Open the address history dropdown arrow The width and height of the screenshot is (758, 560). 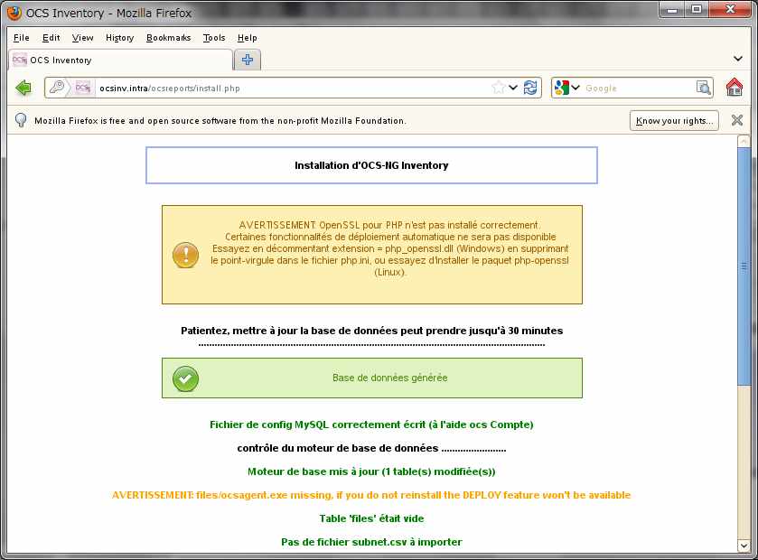(513, 88)
